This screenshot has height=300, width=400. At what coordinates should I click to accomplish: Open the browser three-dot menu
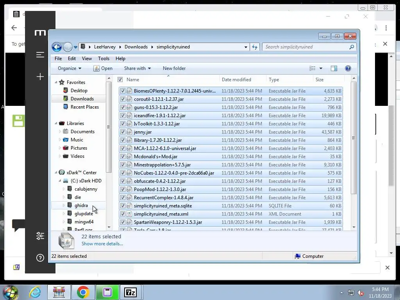(386, 28)
